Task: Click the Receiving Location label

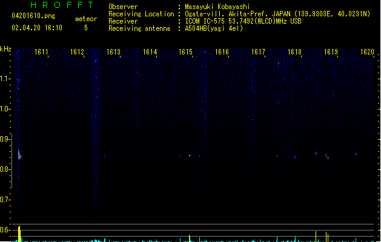Action: [141, 14]
